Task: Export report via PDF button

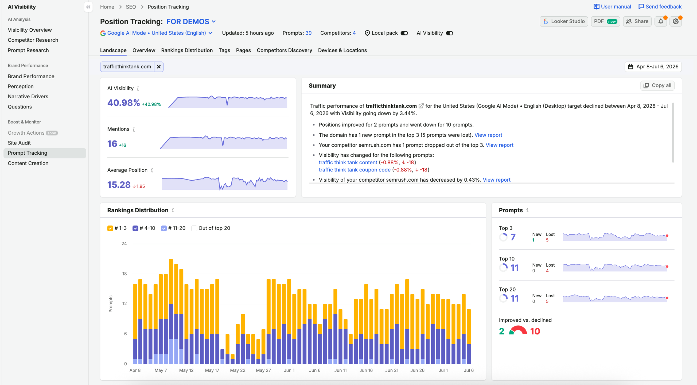Action: pos(605,21)
